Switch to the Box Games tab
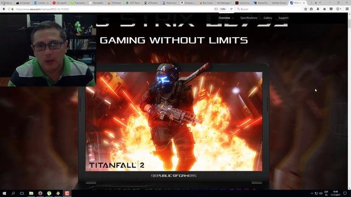 [x=206, y=3]
